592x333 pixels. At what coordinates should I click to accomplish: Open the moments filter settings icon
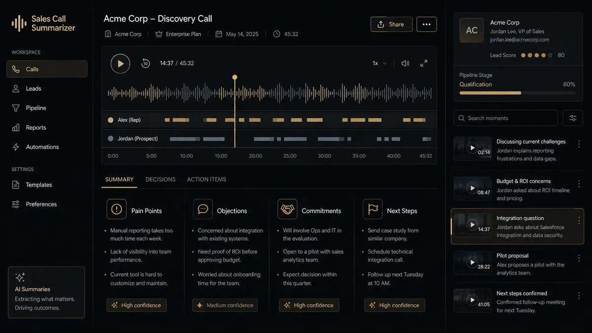pyautogui.click(x=573, y=118)
